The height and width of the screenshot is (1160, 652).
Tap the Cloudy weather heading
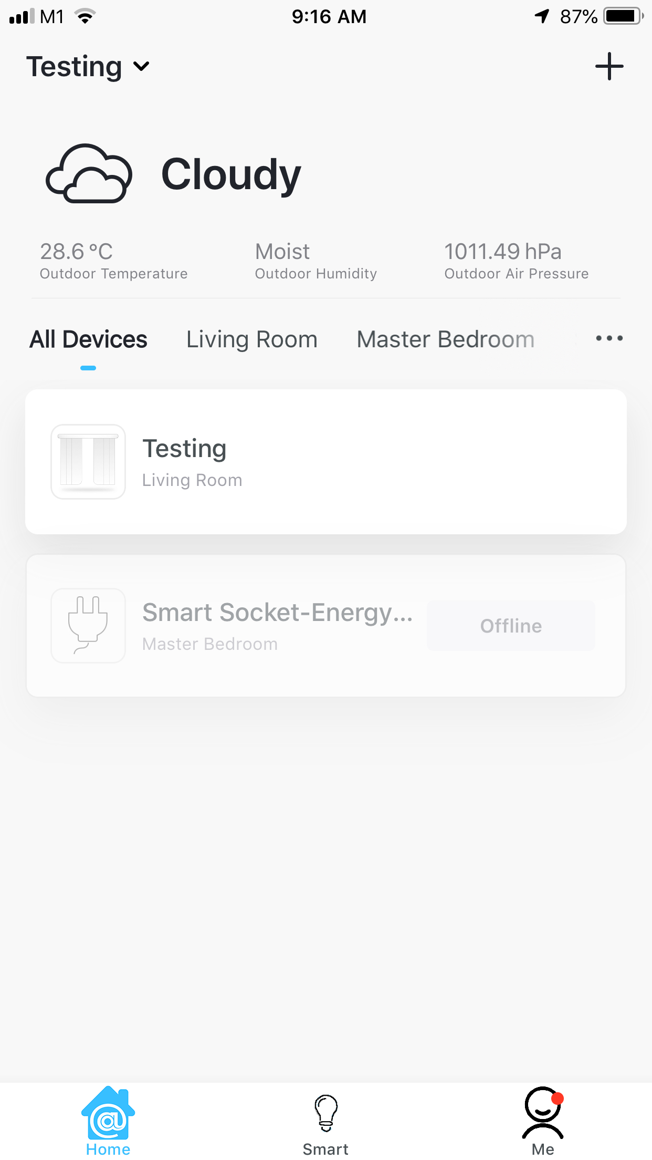point(231,174)
